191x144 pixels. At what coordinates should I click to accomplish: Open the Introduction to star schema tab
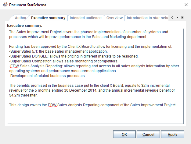click(x=147, y=18)
